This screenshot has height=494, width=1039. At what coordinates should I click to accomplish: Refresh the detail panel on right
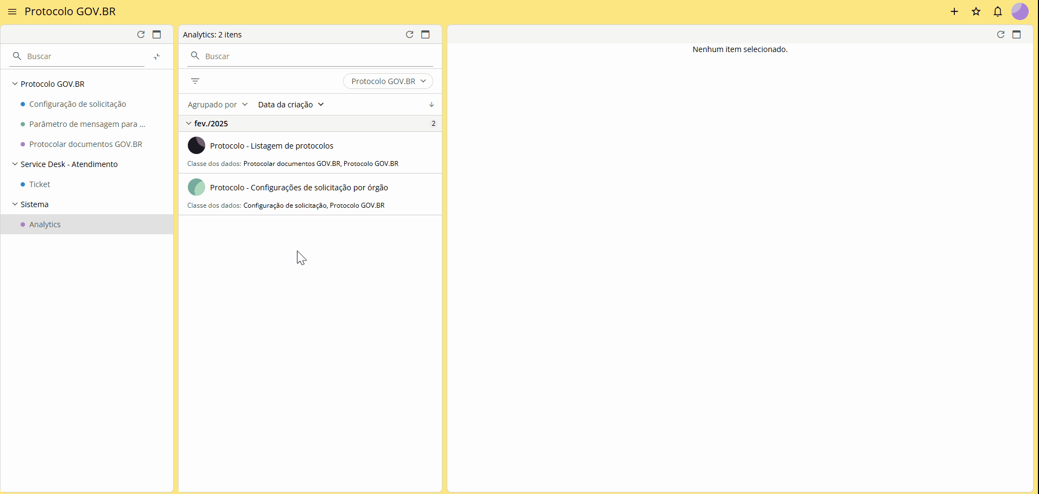[1000, 34]
